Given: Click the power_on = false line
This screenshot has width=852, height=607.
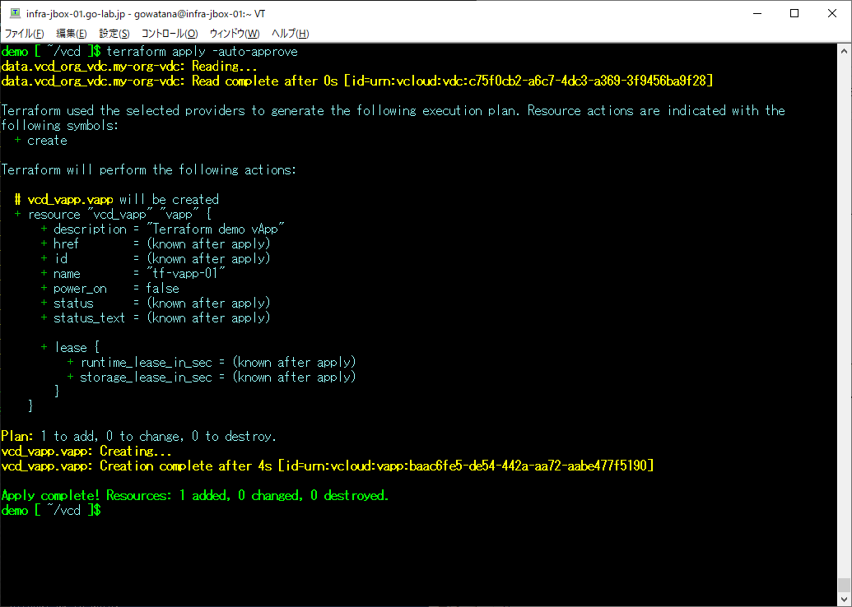Looking at the screenshot, I should [x=109, y=289].
